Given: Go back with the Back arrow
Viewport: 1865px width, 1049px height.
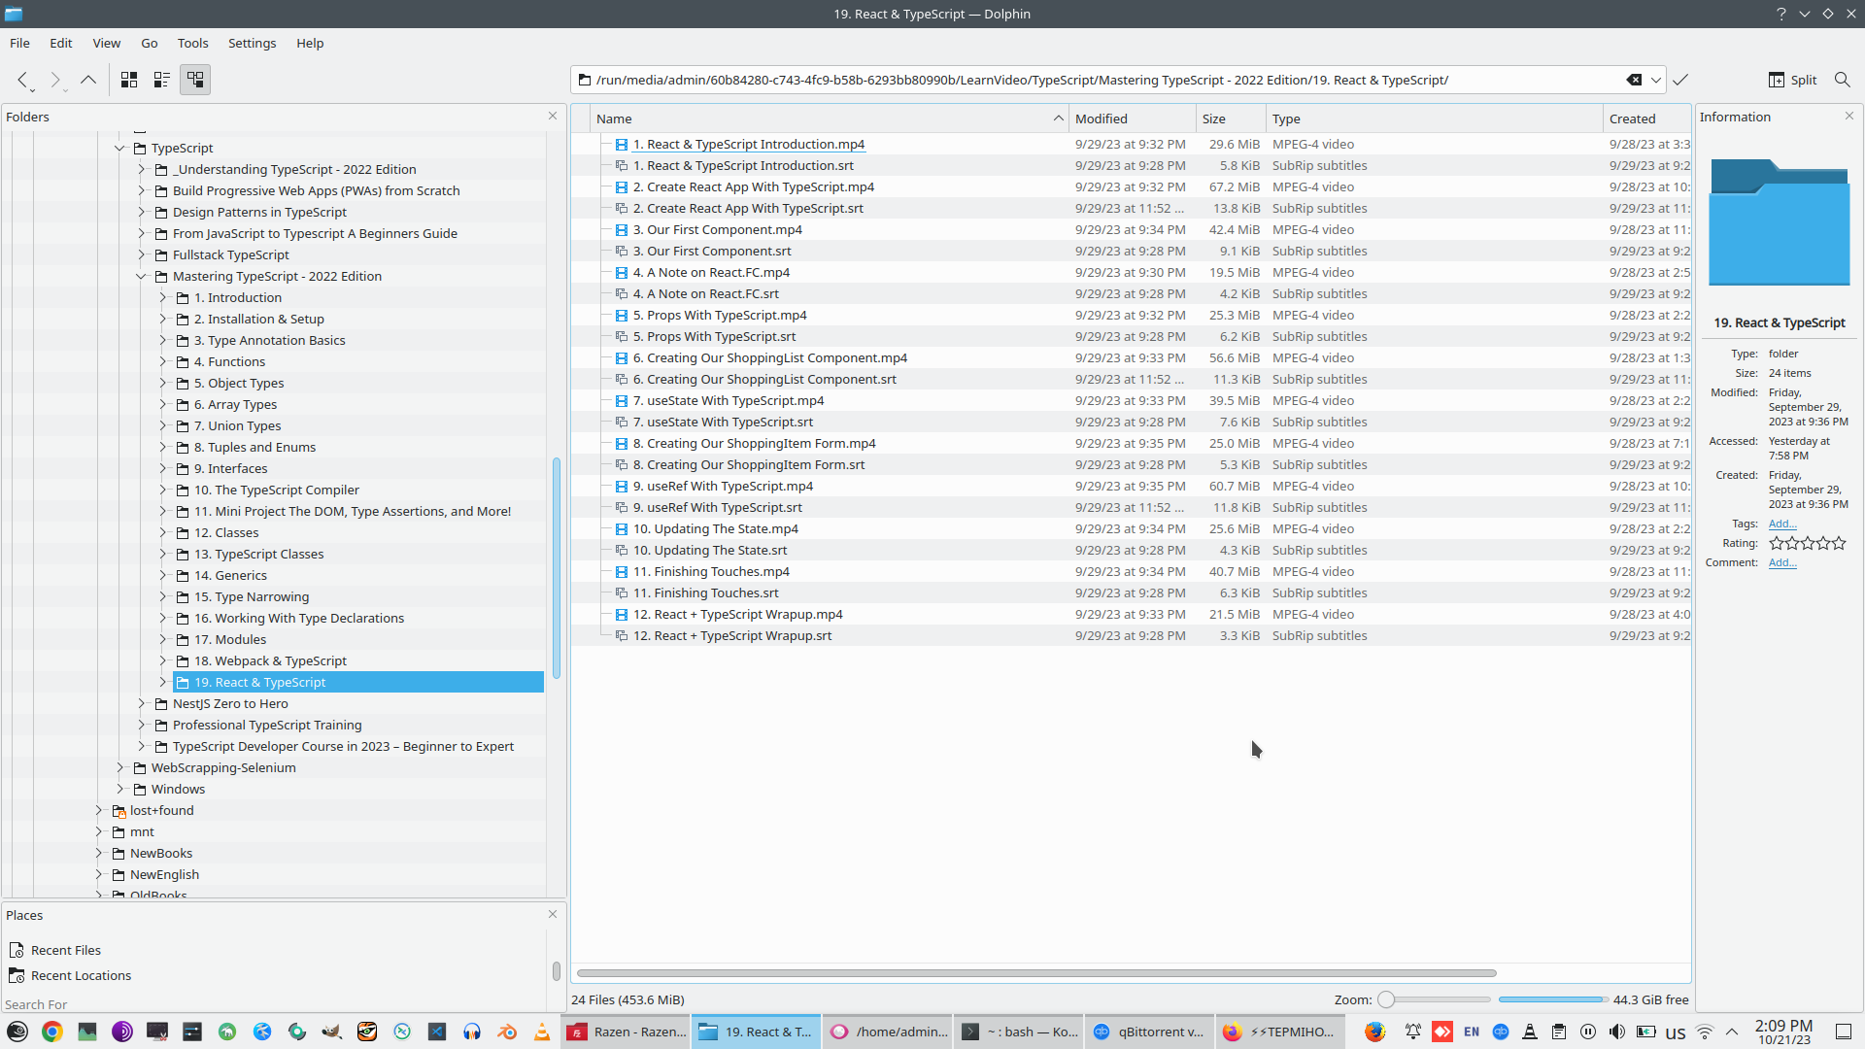Looking at the screenshot, I should pyautogui.click(x=22, y=80).
